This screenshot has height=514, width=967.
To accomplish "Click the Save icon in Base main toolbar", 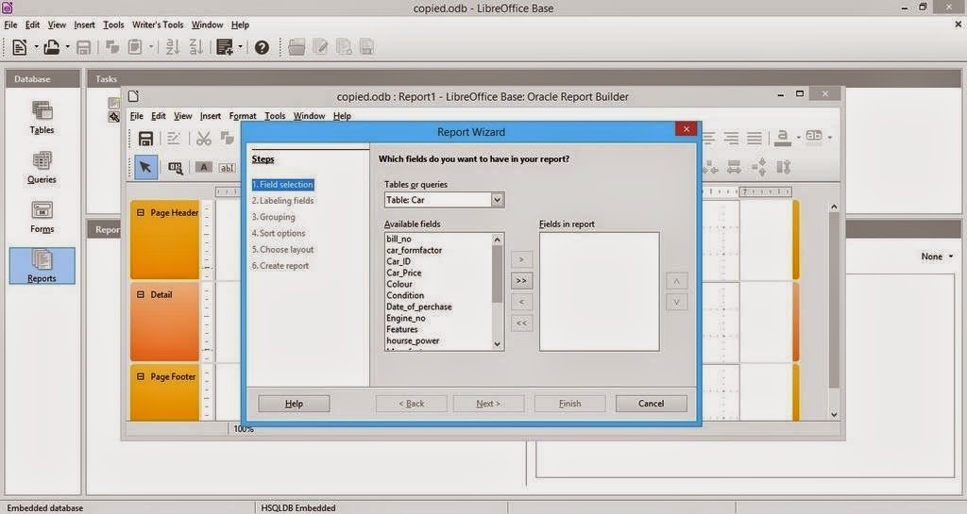I will (x=83, y=47).
